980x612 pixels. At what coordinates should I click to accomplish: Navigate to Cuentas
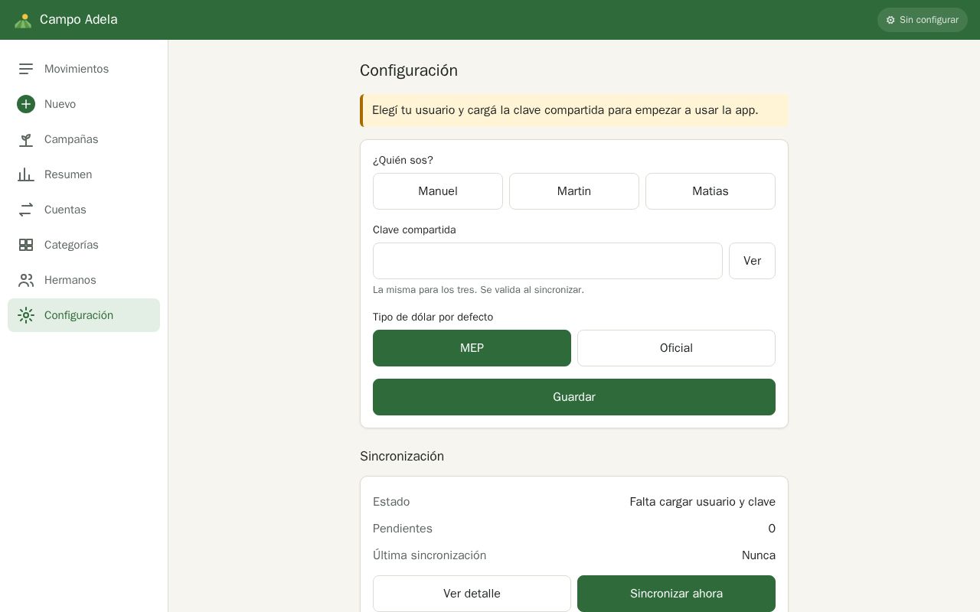point(83,210)
